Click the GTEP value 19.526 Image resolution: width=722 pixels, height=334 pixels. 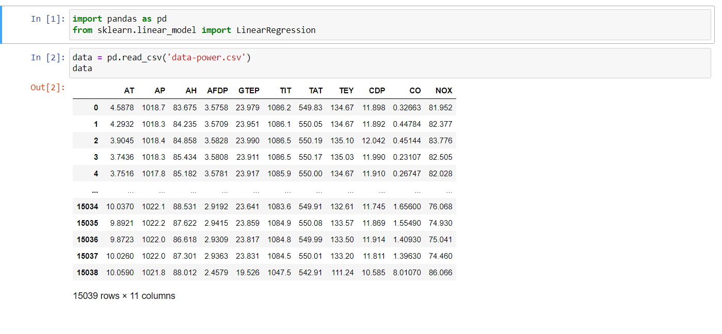coord(248,273)
